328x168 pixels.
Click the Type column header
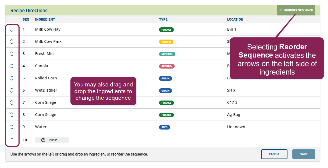[x=163, y=20]
